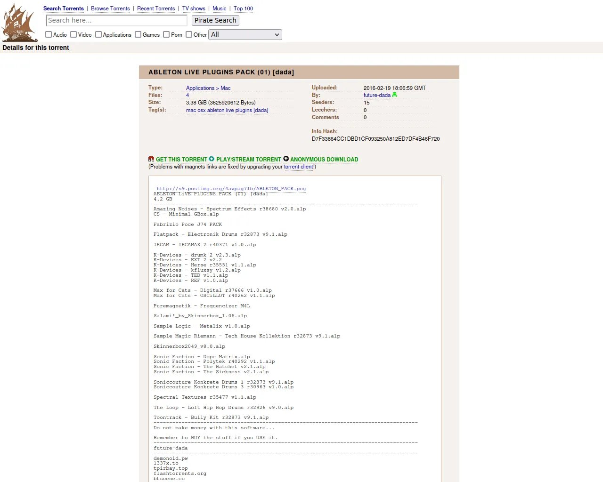Click the Pirate Bay ship logo
Image resolution: width=603 pixels, height=482 pixels.
[x=19, y=22]
